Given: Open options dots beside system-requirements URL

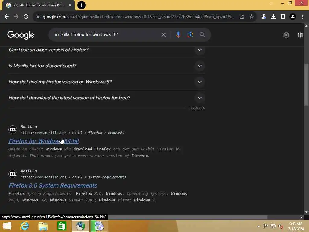Looking at the screenshot, I should pyautogui.click(x=123, y=177).
